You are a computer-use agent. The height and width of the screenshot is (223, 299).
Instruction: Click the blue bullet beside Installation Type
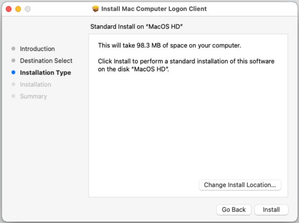(x=13, y=73)
